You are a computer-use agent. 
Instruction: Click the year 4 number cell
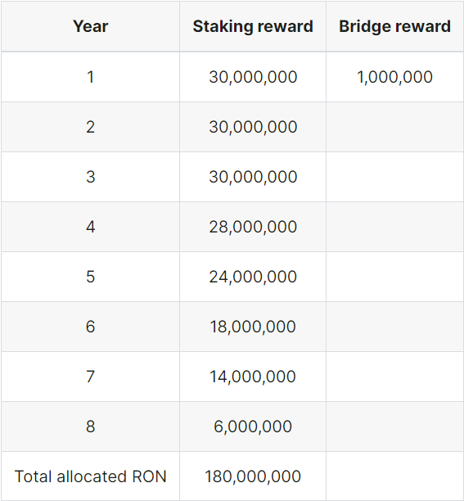[x=90, y=227]
